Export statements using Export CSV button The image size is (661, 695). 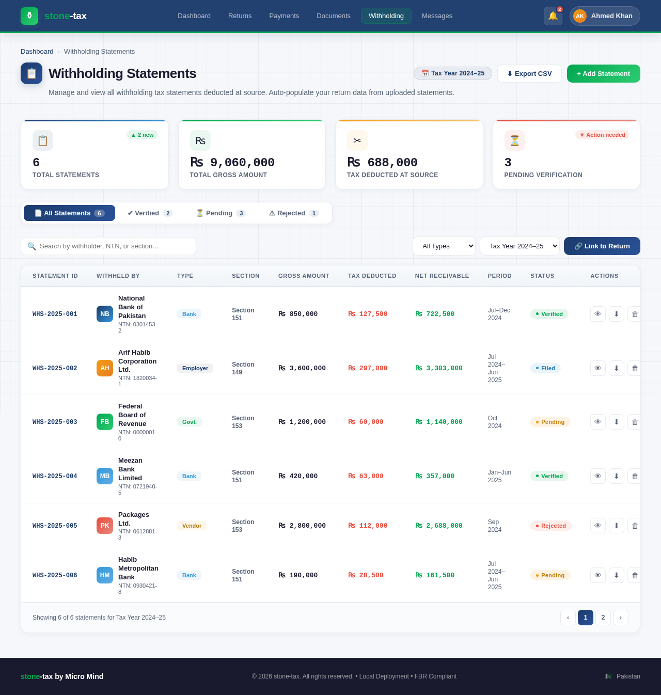pyautogui.click(x=529, y=74)
